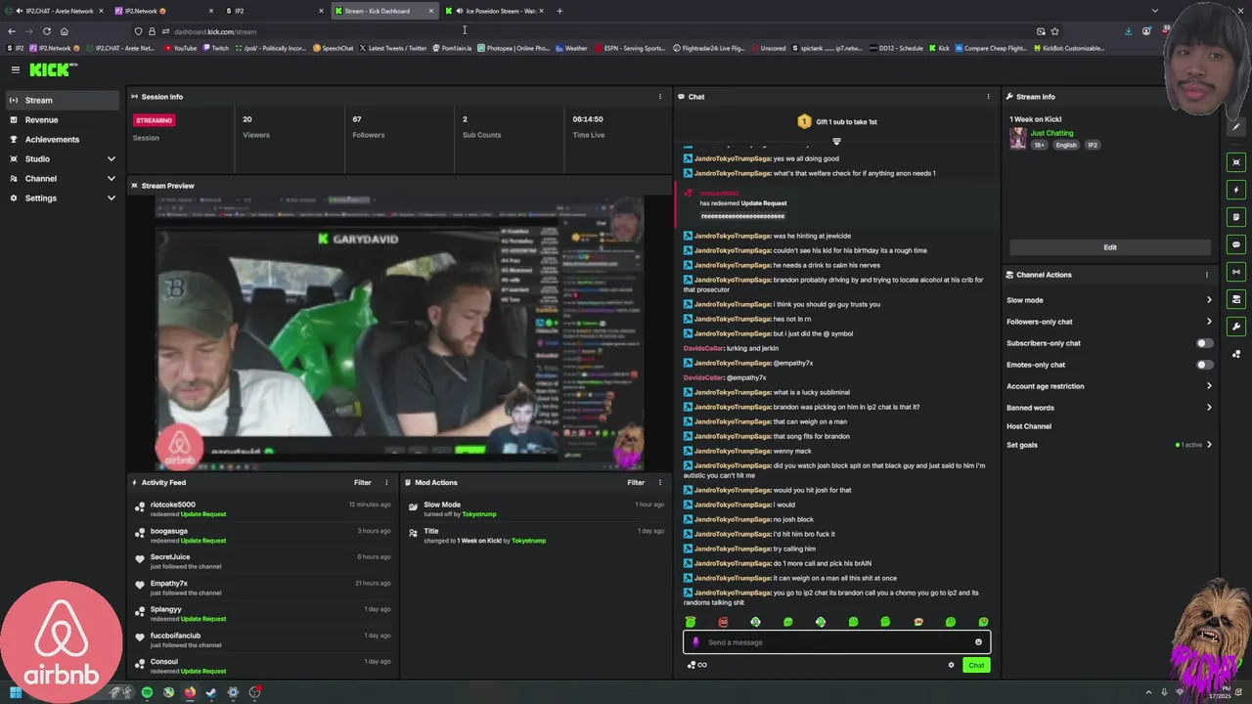
Task: Click the chat bubble icon in right rail
Action: click(x=1236, y=244)
